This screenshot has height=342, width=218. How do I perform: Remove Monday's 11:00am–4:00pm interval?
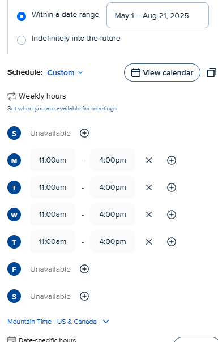click(149, 160)
